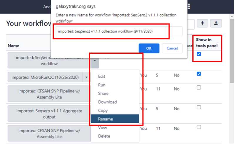The height and width of the screenshot is (144, 235).
Task: Click the plus icon to create workflow
Action: (203, 24)
